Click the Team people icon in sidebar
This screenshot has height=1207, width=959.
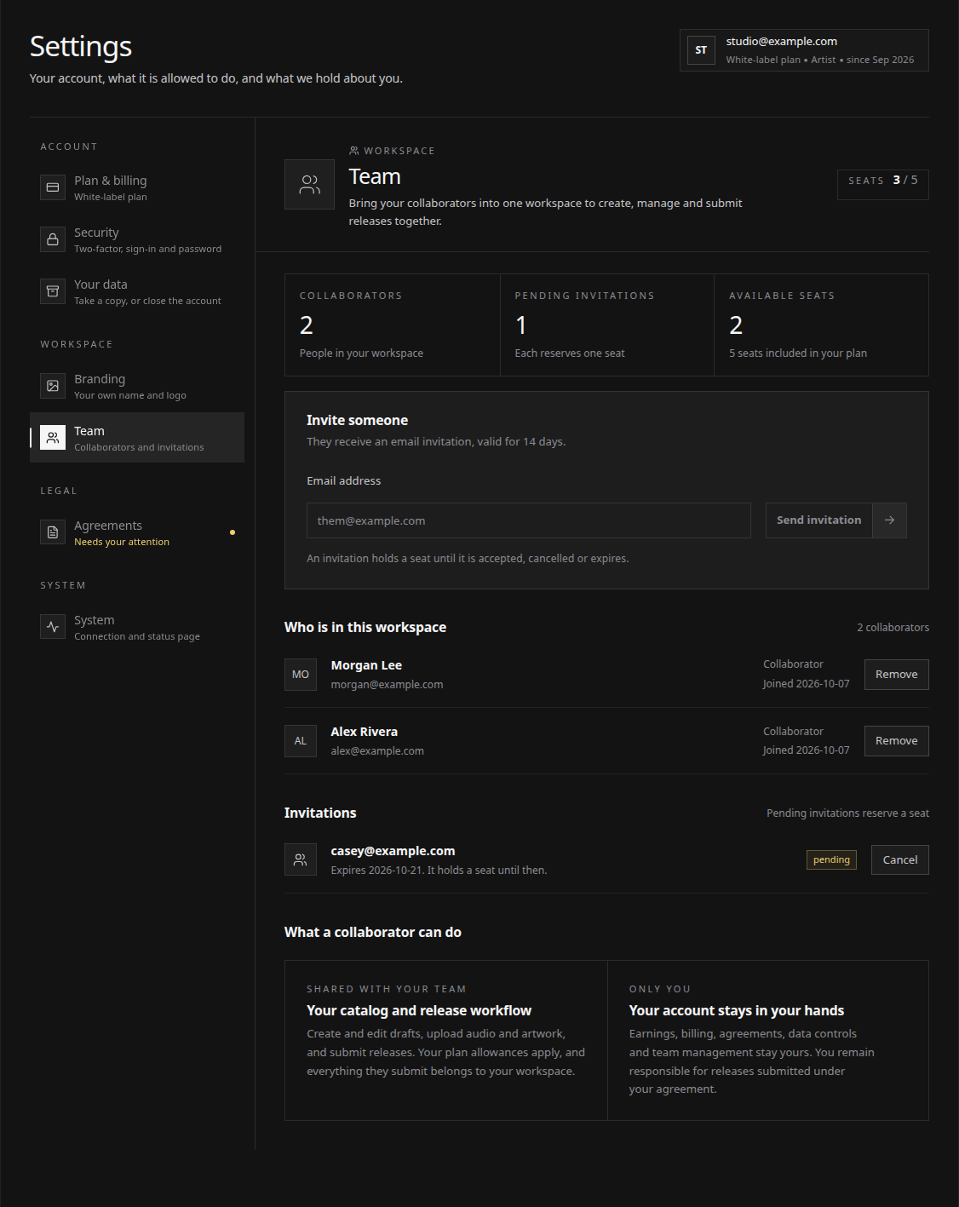click(53, 438)
